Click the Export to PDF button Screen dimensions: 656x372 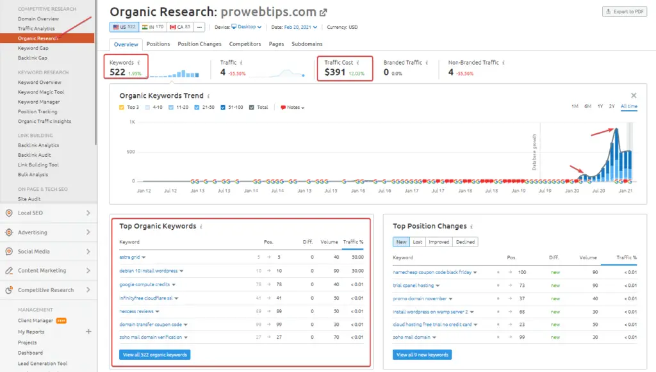pos(625,12)
